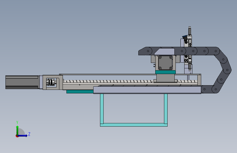Screen dimensions: 237x153
Task: Select the bottom bar of the cyan frame
Action: (x=134, y=125)
